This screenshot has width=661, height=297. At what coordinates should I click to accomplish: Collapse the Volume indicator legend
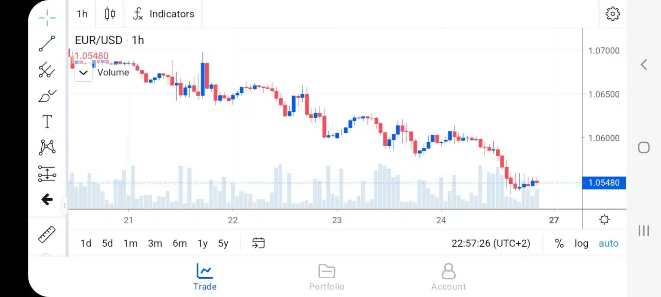[x=83, y=73]
